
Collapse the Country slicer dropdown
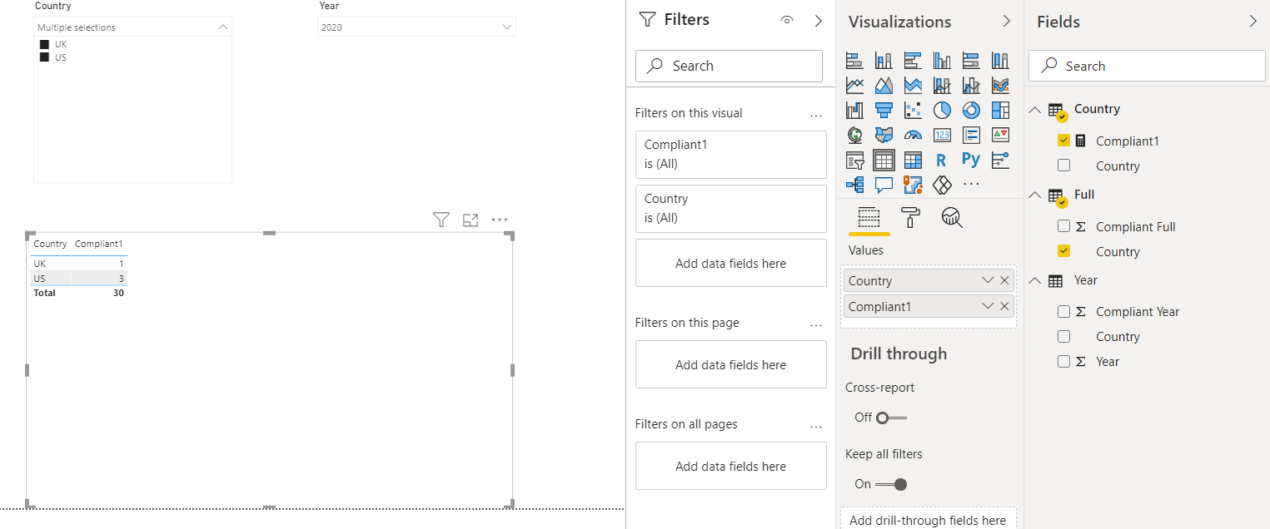[x=222, y=27]
